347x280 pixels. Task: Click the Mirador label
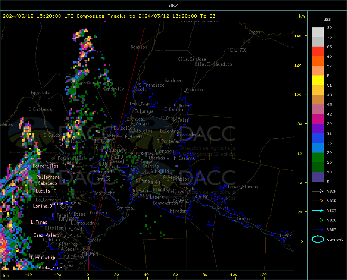[x=178, y=211]
